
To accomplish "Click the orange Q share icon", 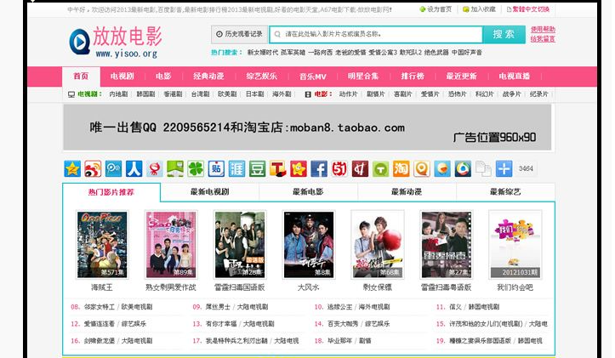I will (422, 168).
